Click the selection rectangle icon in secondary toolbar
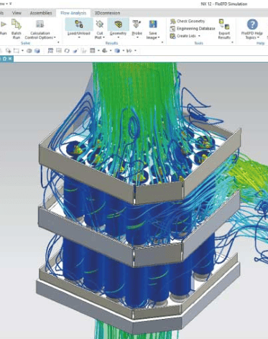 pos(17,51)
